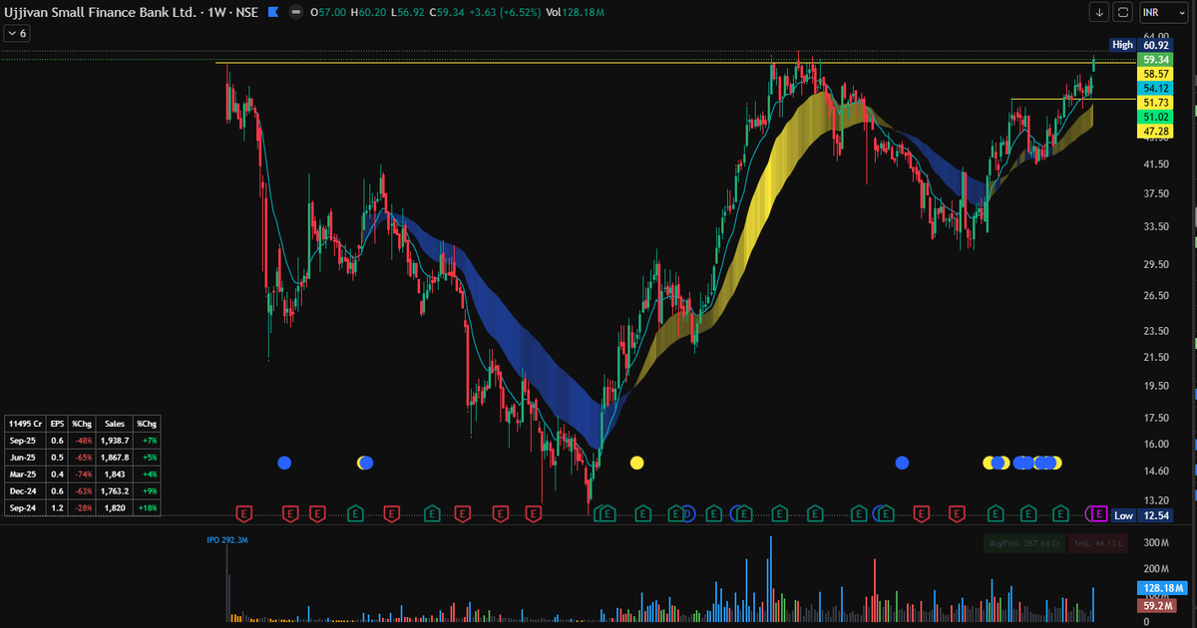Click the down arrow button at top right

pos(1099,12)
